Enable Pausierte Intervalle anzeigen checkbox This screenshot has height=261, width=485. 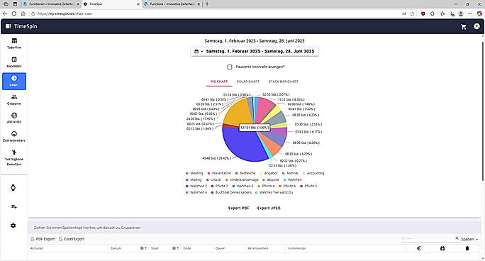230,67
